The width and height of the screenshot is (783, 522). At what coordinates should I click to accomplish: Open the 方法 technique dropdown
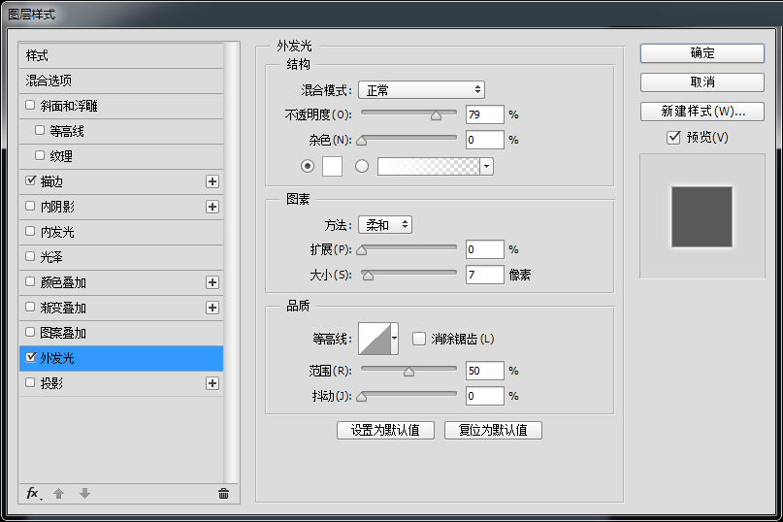[x=385, y=225]
